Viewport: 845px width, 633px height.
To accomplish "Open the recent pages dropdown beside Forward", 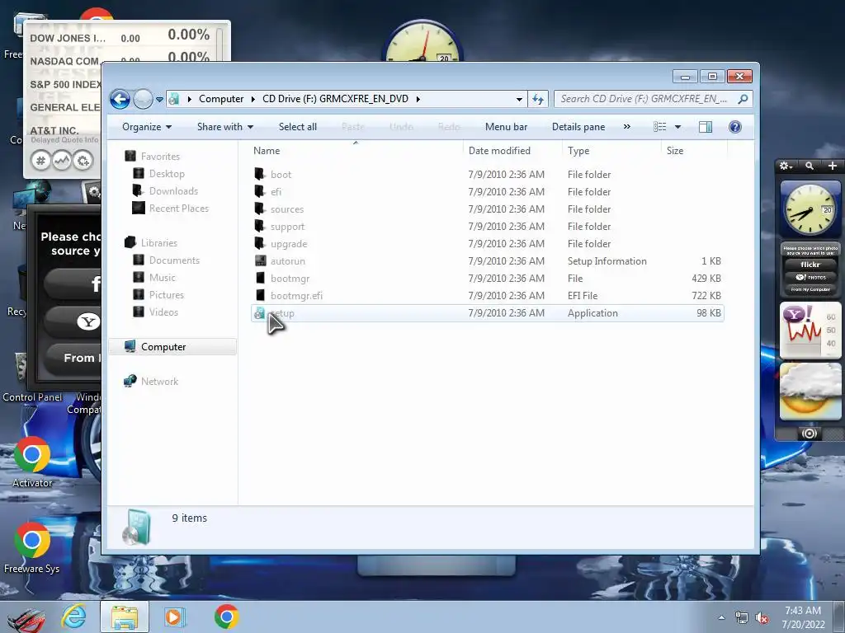I will point(159,100).
